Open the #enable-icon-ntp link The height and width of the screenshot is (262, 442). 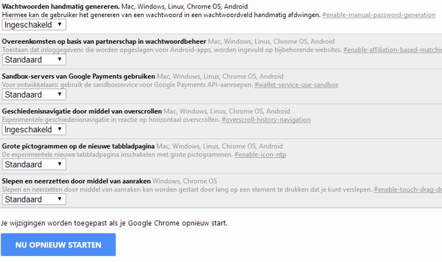tap(262, 155)
